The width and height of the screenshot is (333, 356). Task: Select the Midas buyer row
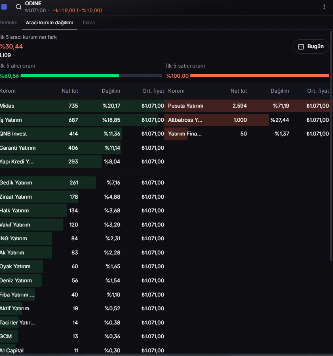[82, 106]
